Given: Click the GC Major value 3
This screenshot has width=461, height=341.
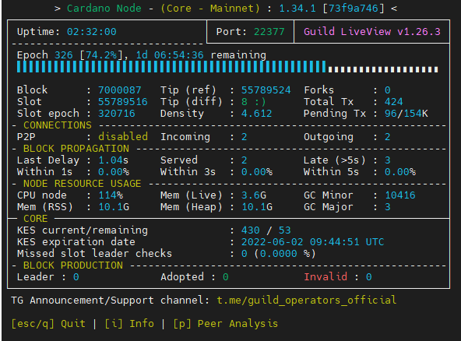Looking at the screenshot, I should 388,207.
